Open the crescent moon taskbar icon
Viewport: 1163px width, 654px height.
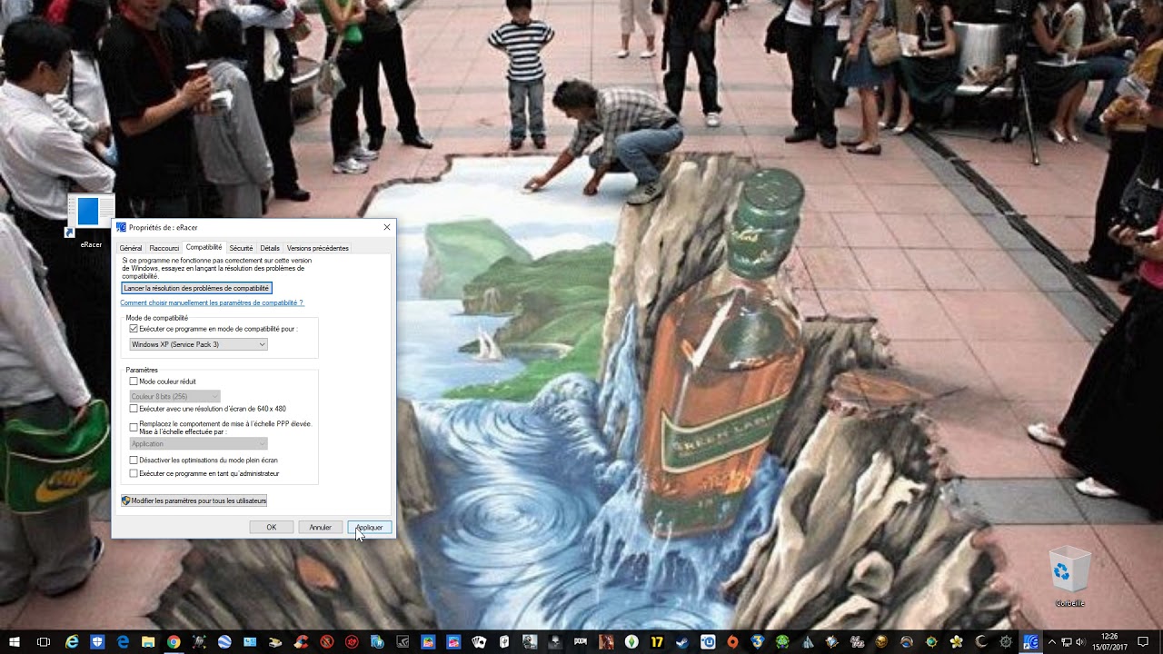click(981, 642)
